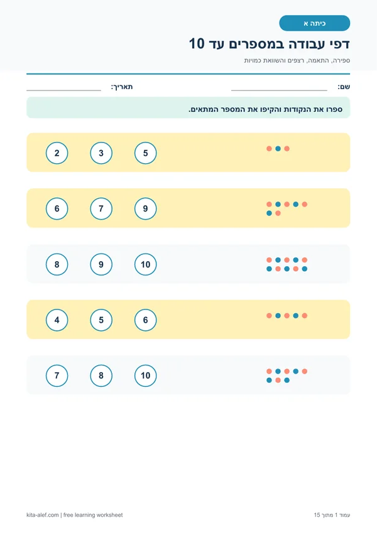Select number 7 in the last row
The image size is (377, 533).
pyautogui.click(x=57, y=375)
